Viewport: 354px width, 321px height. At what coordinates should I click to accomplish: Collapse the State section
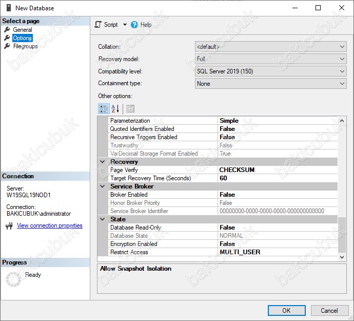pos(103,219)
